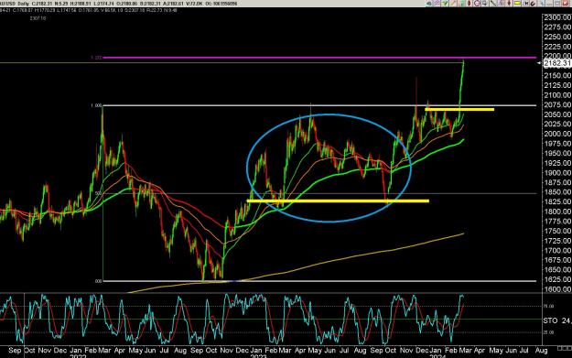
Task: Click the 2300.00 price axis label
Action: [557, 17]
